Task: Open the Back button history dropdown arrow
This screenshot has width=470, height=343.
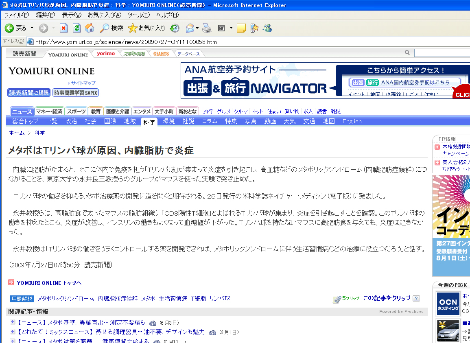Action: click(x=32, y=28)
